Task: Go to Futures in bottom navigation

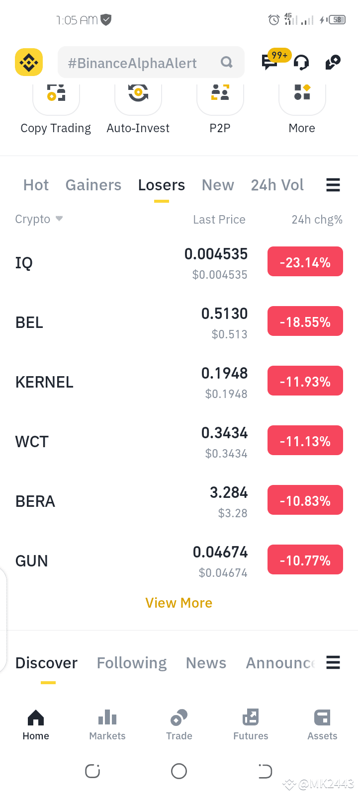Action: click(251, 725)
